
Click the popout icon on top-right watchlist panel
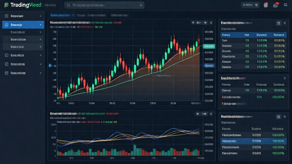[x=279, y=23]
